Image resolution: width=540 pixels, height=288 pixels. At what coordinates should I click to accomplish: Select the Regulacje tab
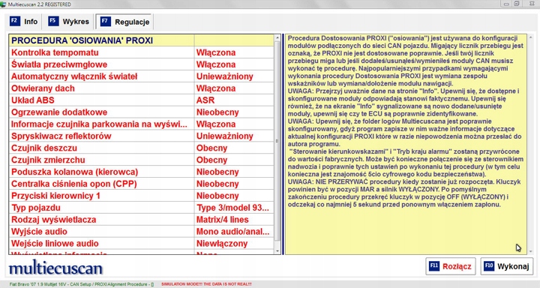pos(124,22)
